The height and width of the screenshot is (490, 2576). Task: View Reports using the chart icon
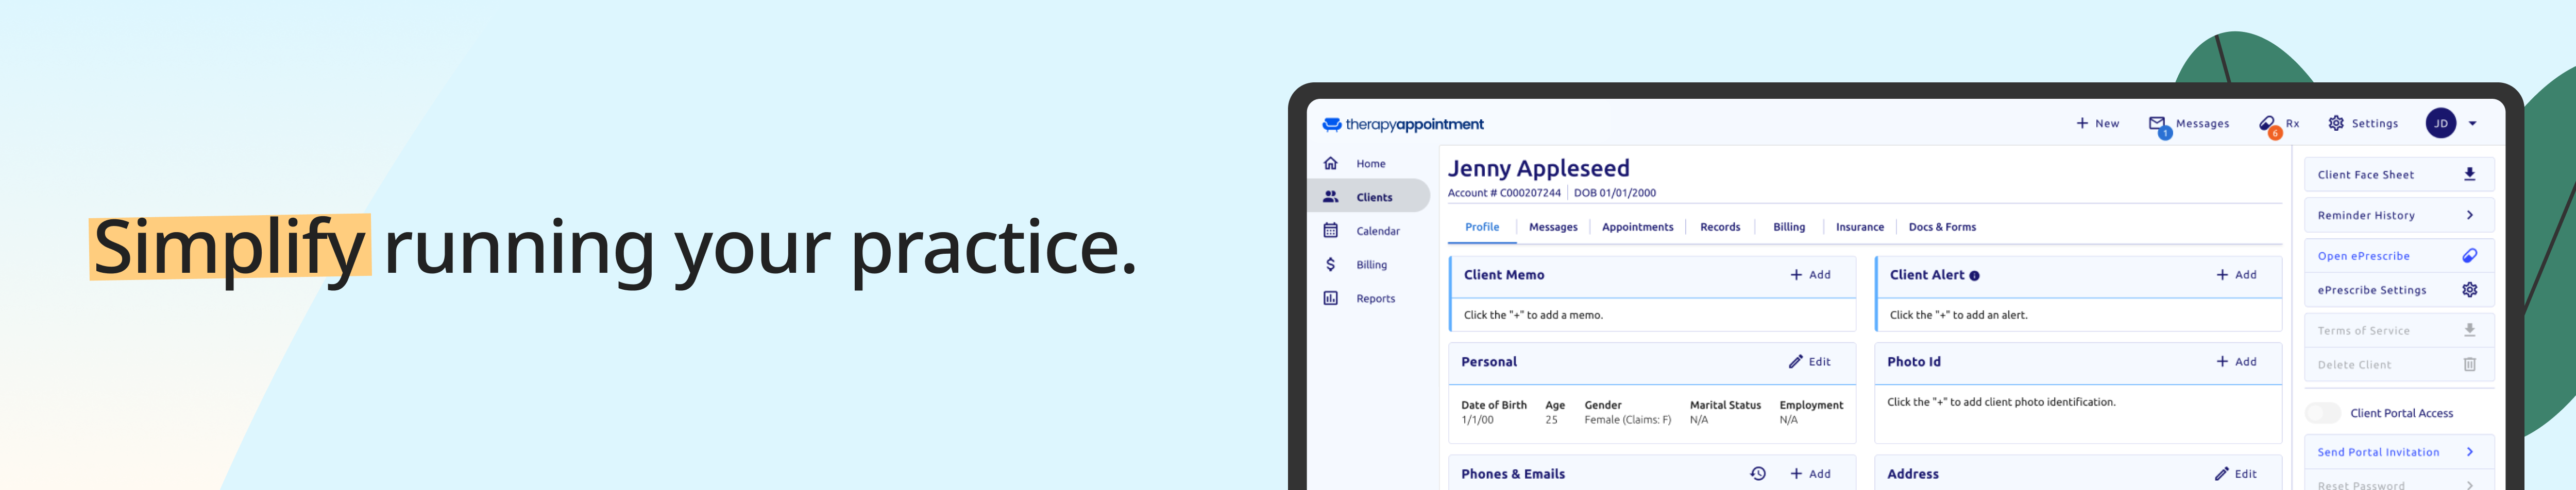(x=1330, y=297)
